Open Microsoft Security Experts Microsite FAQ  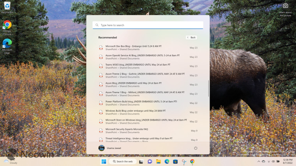point(148,131)
